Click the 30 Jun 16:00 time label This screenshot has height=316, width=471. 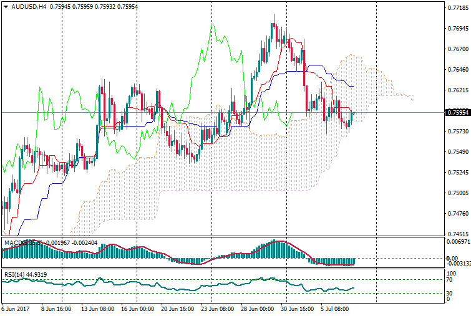(297, 309)
